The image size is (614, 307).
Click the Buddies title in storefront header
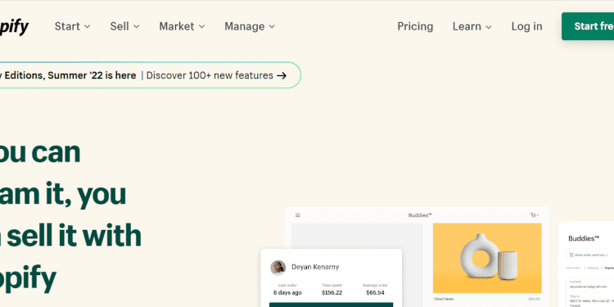[420, 215]
